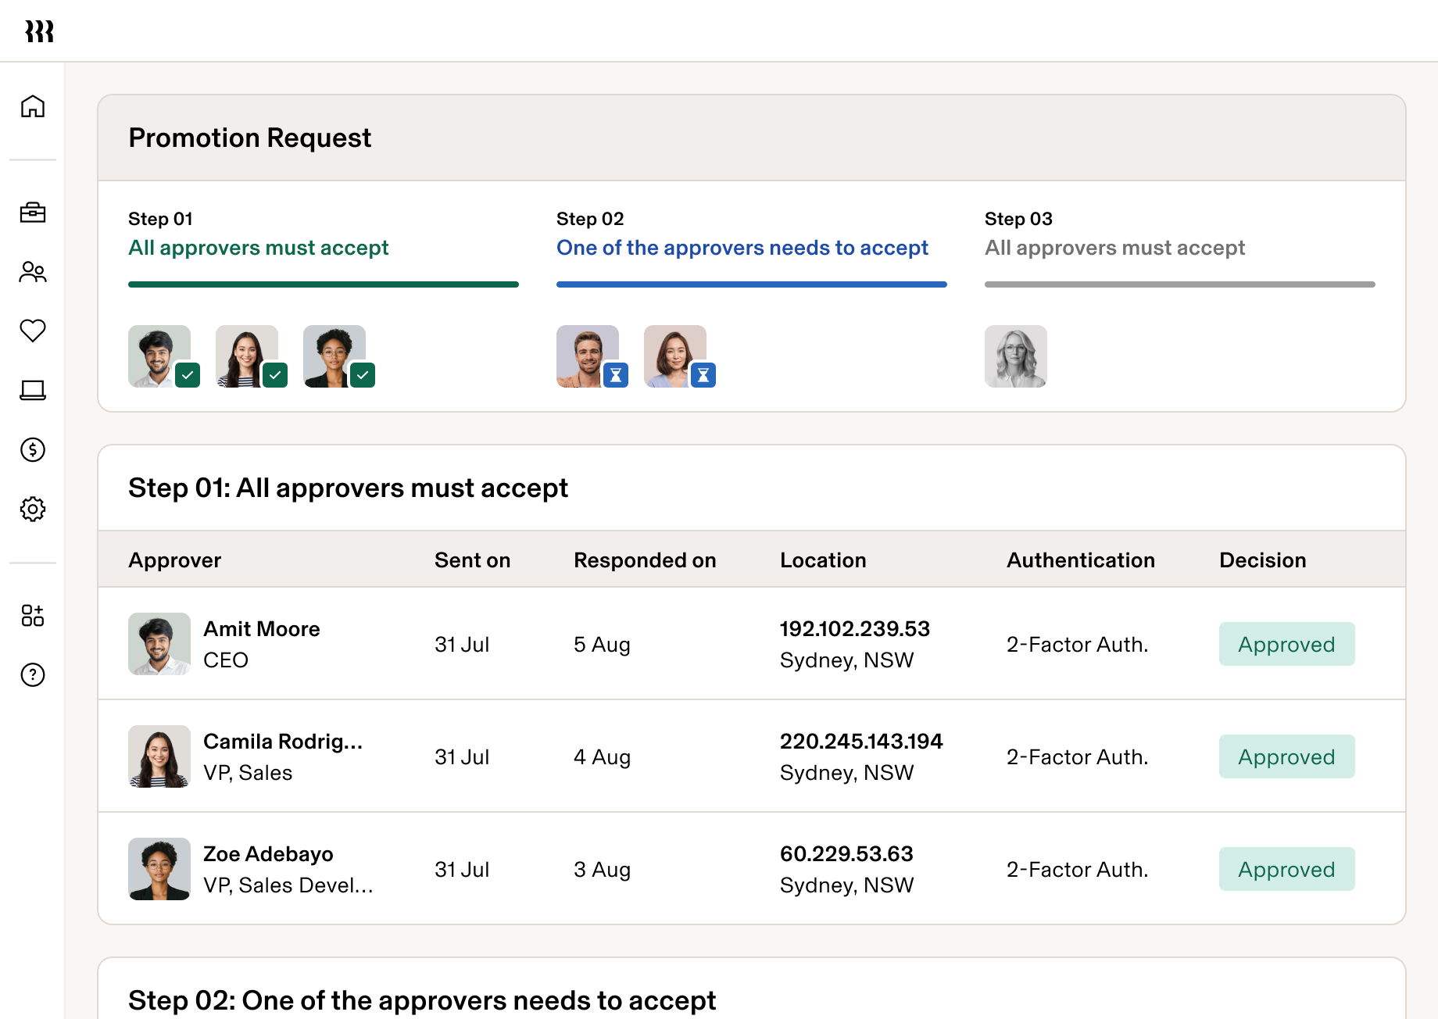Click the '4 Aug' responded date

602,757
